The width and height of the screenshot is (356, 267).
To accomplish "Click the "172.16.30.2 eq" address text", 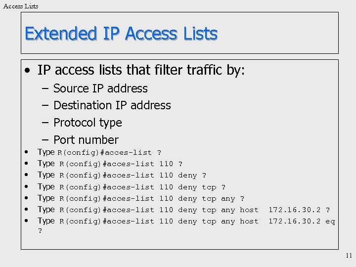I will click(x=301, y=222).
